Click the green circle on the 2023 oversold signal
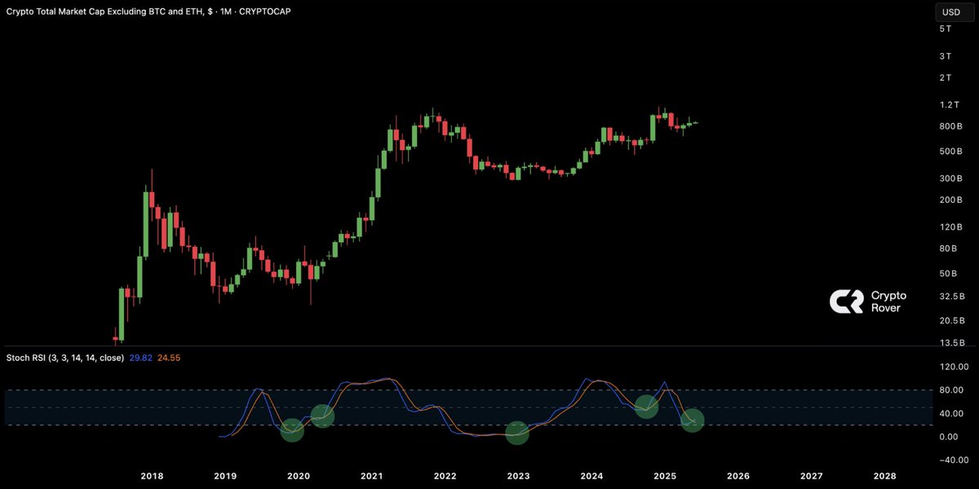 pos(517,434)
